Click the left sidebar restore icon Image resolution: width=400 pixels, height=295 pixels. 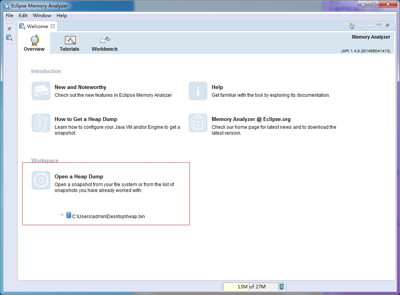pyautogui.click(x=9, y=29)
